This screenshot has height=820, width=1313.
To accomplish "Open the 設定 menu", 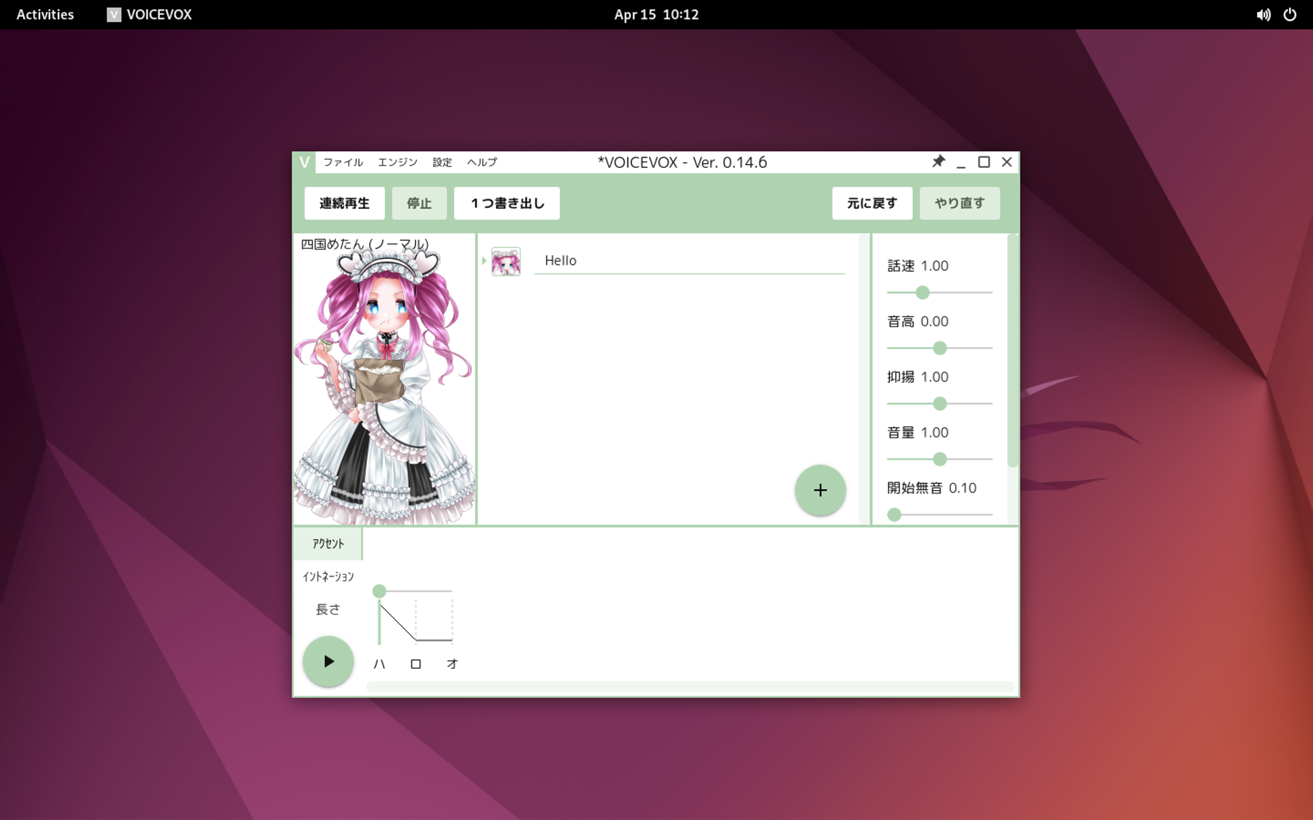I will [442, 162].
